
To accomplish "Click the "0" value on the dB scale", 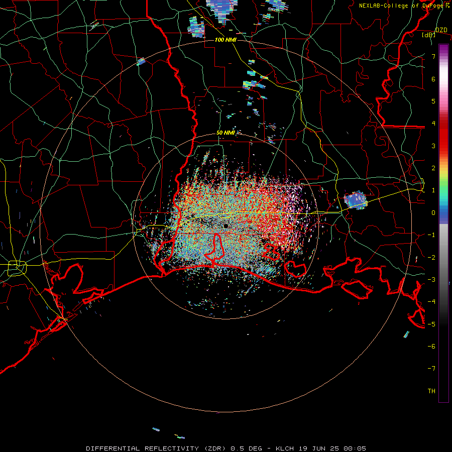I will pyautogui.click(x=433, y=213).
